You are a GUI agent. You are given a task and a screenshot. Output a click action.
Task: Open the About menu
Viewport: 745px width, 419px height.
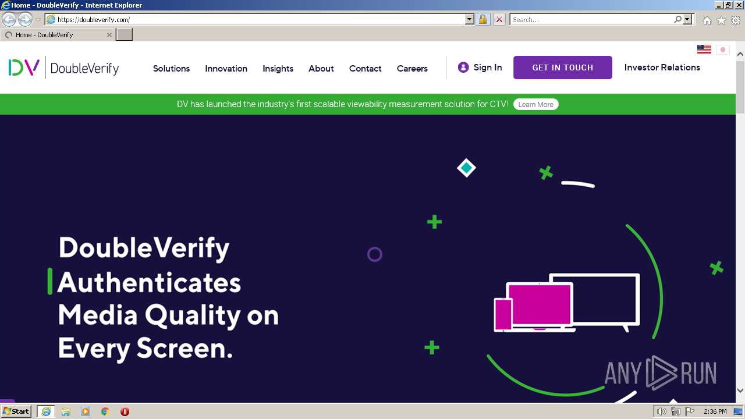click(x=321, y=68)
